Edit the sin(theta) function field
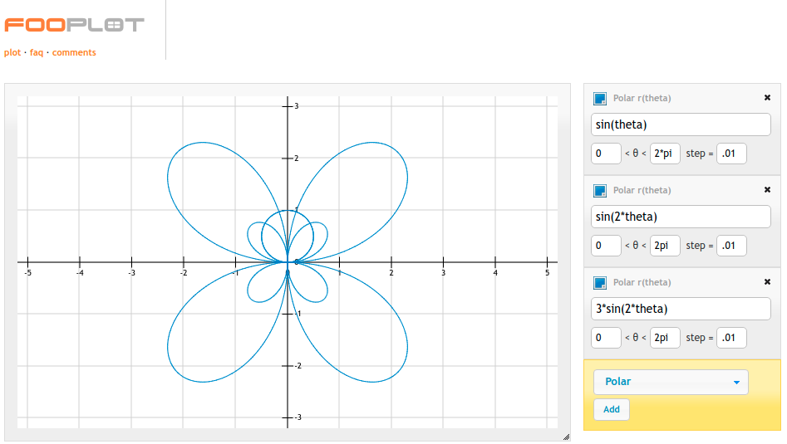787x444 pixels. click(x=681, y=125)
